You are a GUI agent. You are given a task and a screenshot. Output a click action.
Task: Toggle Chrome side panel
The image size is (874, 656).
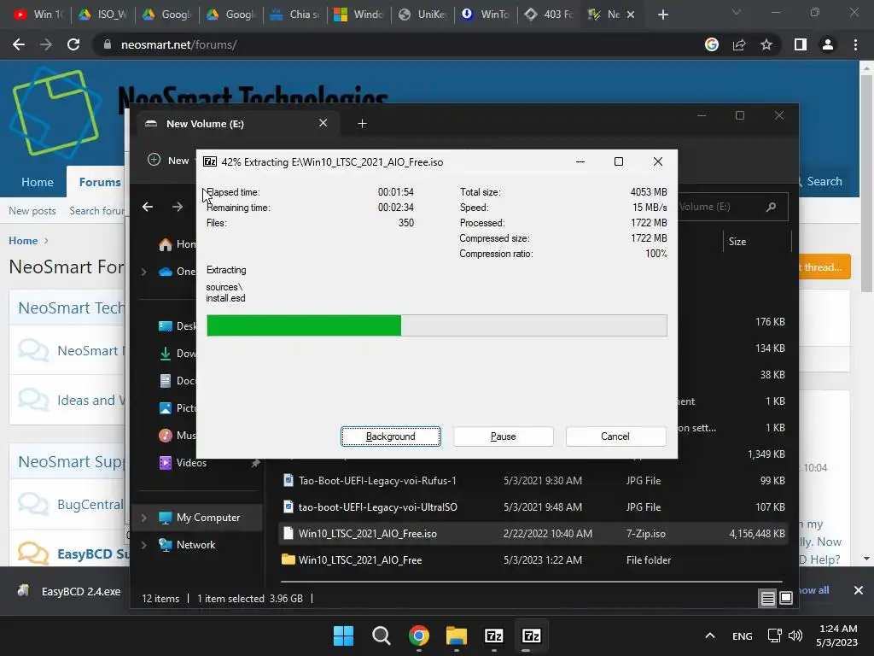pos(801,44)
